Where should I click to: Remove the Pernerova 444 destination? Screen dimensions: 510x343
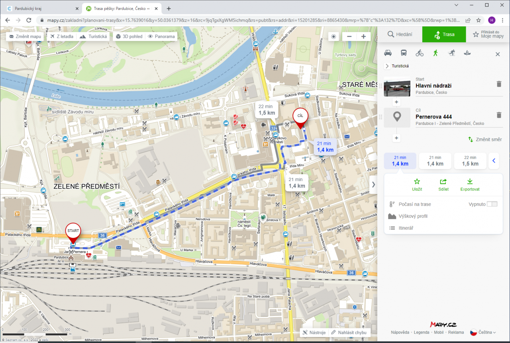pos(498,115)
